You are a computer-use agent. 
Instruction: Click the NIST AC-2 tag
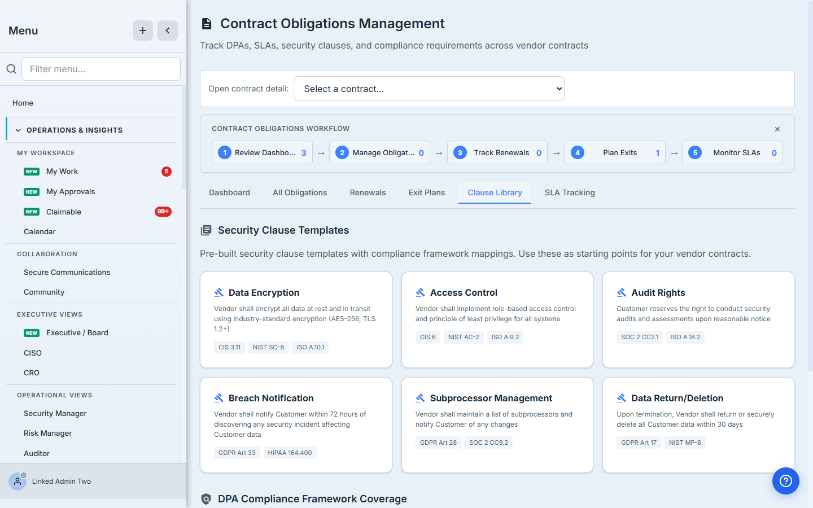pyautogui.click(x=464, y=337)
